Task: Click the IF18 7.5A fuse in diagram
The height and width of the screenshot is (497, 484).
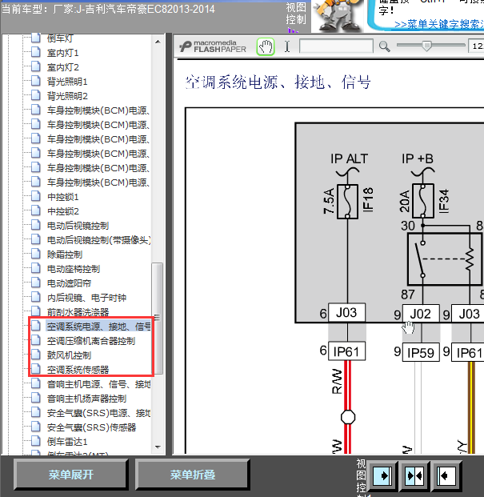Action: (x=347, y=202)
